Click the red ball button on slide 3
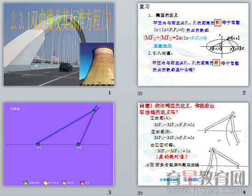Screen dimensions: 252x196 [x=82, y=183]
